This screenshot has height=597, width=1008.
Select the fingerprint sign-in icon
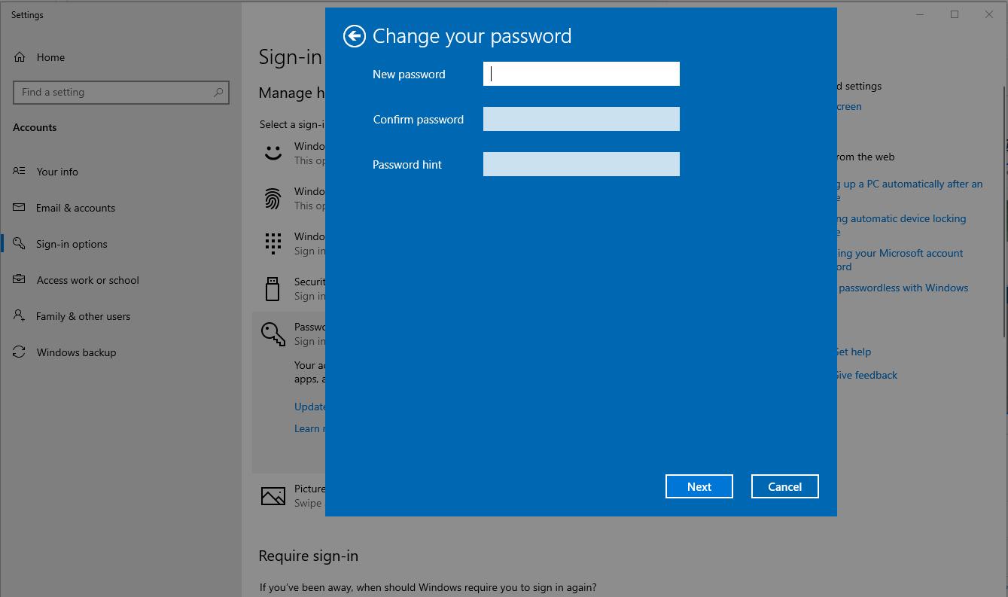tap(273, 198)
